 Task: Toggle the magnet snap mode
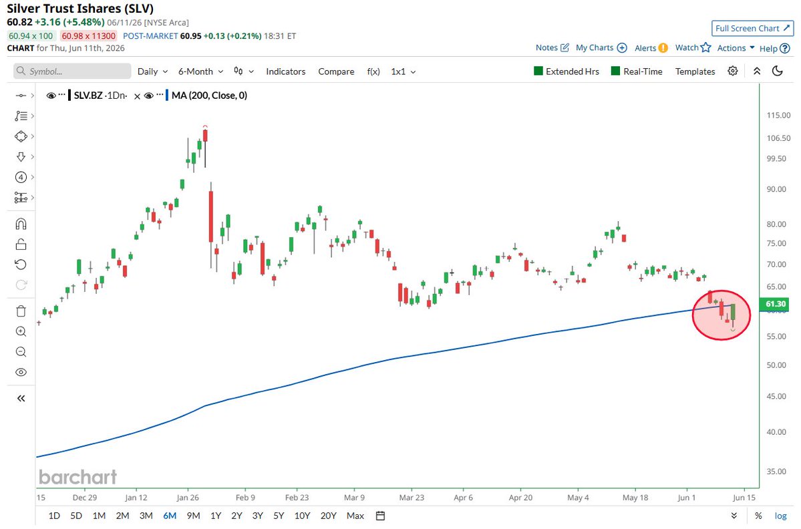click(x=21, y=224)
